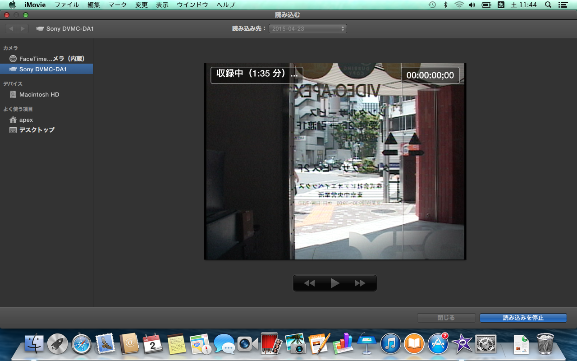This screenshot has width=577, height=361.
Task: Open Photo Booth from the Dock
Action: click(272, 344)
